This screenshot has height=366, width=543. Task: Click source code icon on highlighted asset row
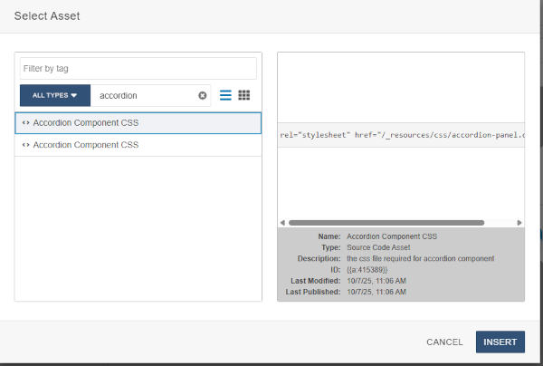(25, 123)
